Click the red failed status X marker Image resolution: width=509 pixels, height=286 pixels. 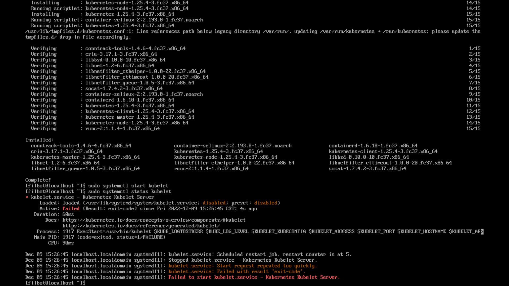(27, 197)
